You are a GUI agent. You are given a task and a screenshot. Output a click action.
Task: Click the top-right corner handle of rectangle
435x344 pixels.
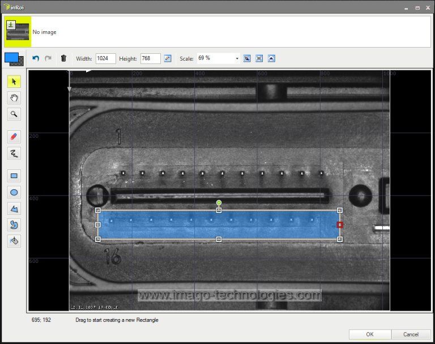coord(340,210)
